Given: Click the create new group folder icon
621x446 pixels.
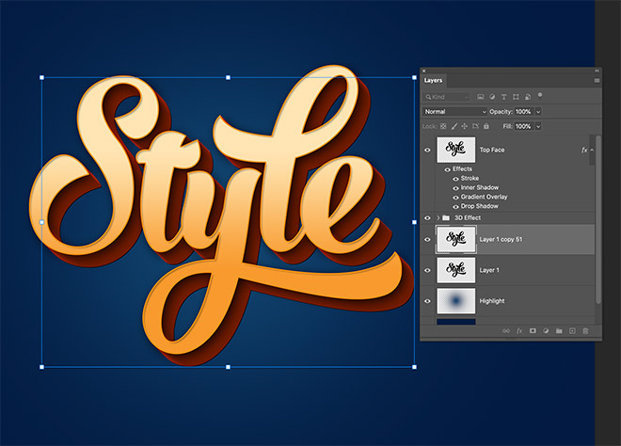Looking at the screenshot, I should 558,330.
